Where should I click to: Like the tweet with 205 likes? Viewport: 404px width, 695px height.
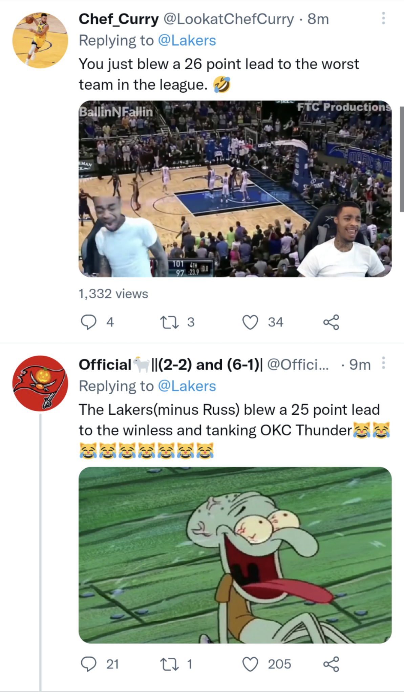click(x=250, y=664)
